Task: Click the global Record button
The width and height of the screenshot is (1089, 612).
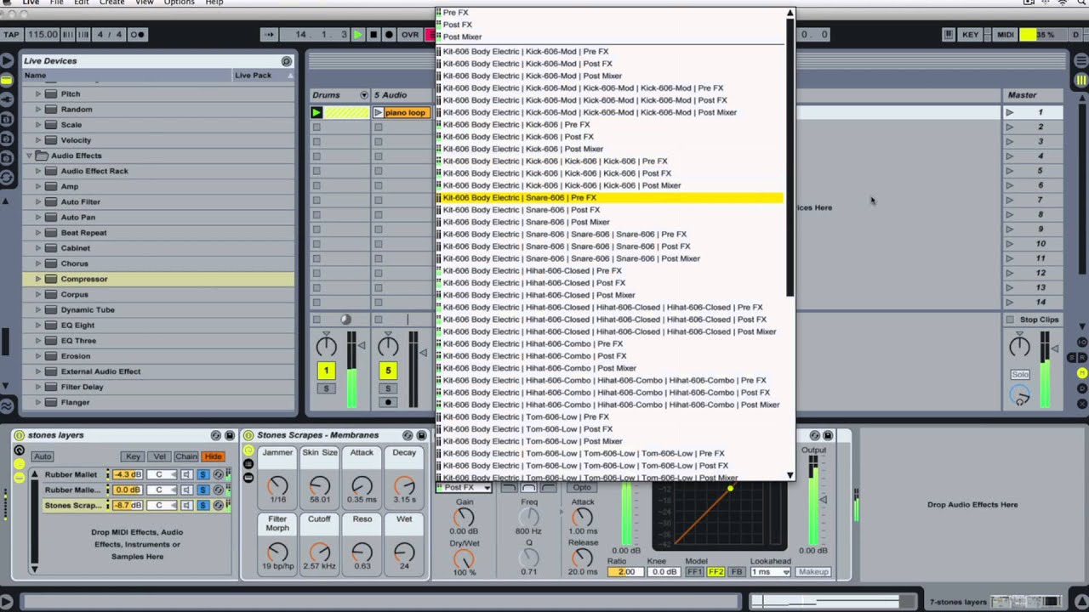Action: pos(389,35)
